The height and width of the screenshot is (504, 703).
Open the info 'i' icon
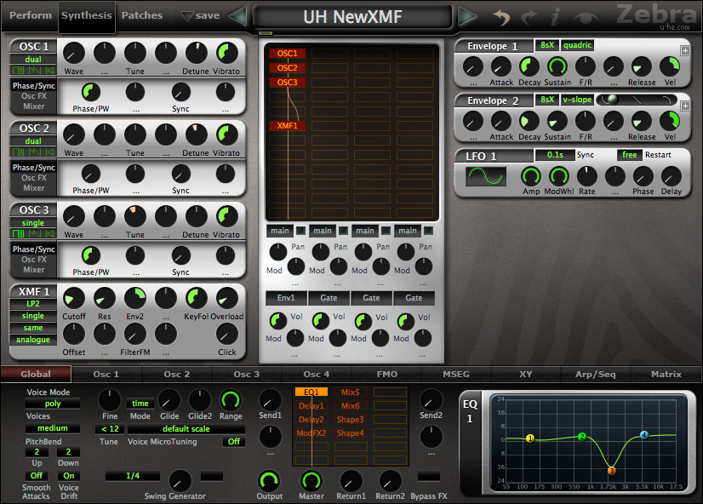(x=555, y=16)
